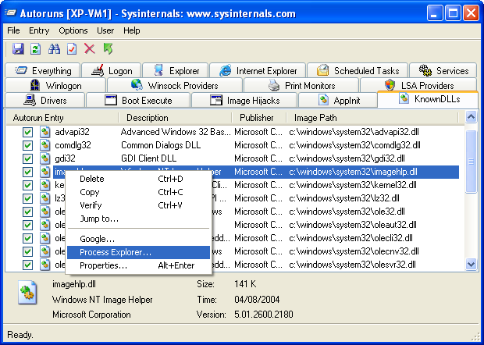The width and height of the screenshot is (484, 345).
Task: Switch to the Explorer tab
Action: 176,71
